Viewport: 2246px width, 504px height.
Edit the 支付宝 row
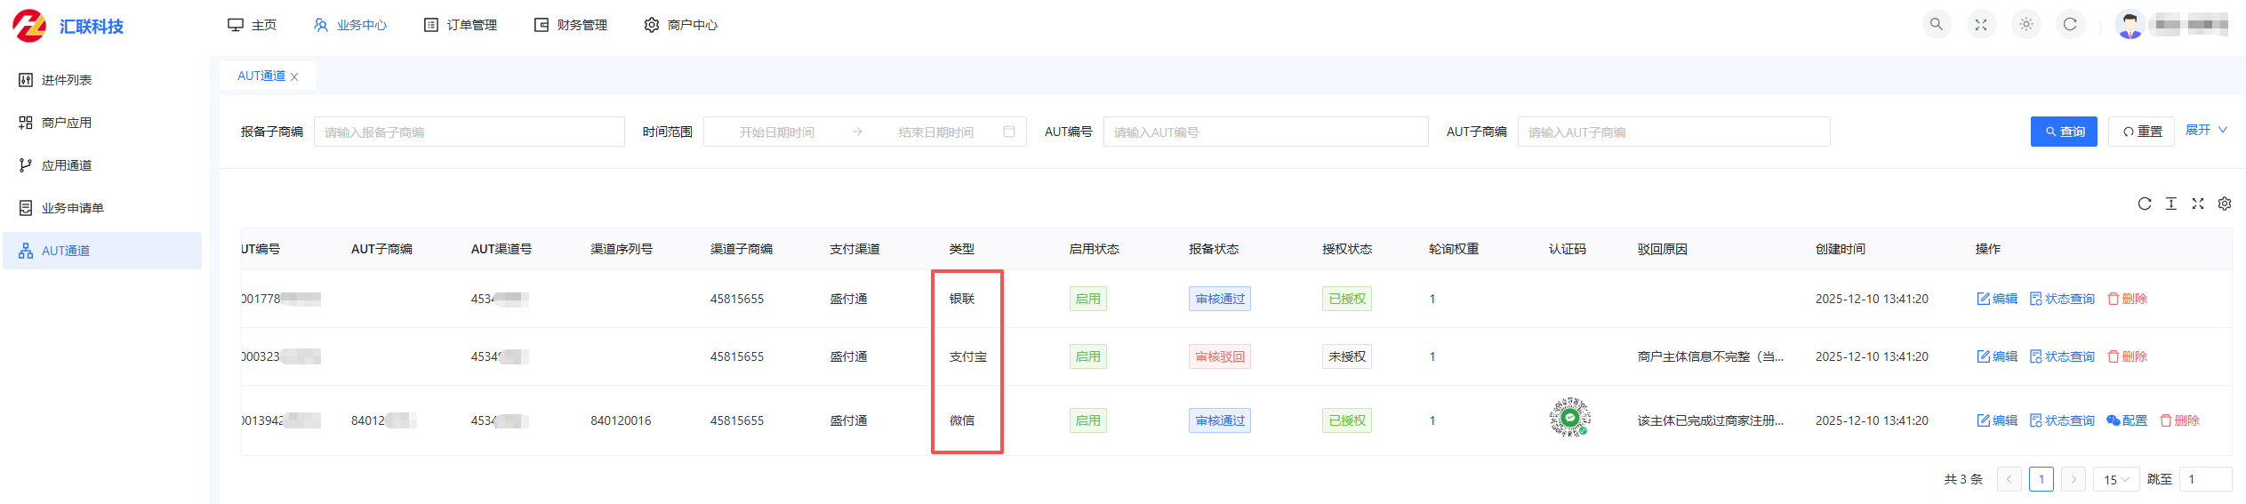tap(1997, 356)
